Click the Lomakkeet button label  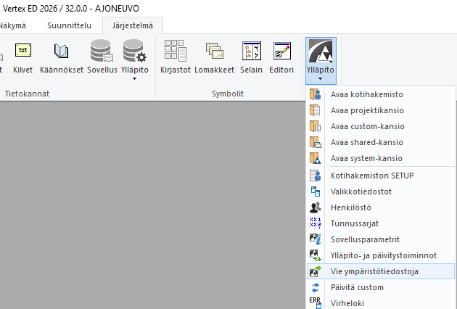215,70
